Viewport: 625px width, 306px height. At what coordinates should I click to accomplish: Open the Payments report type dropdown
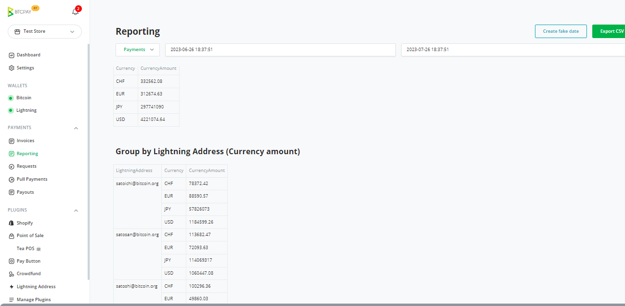(138, 50)
